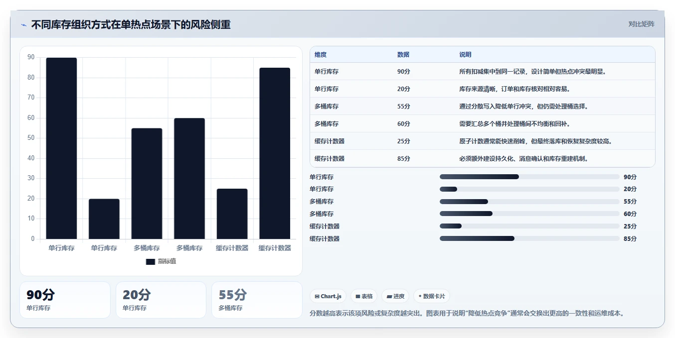Image resolution: width=675 pixels, height=338 pixels.
Task: Click the 多桶库存 bar with value 60
Action: coord(189,179)
